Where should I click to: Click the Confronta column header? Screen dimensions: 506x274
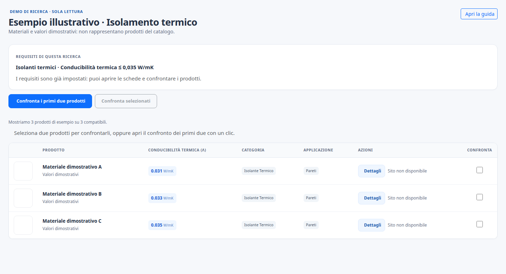point(480,150)
